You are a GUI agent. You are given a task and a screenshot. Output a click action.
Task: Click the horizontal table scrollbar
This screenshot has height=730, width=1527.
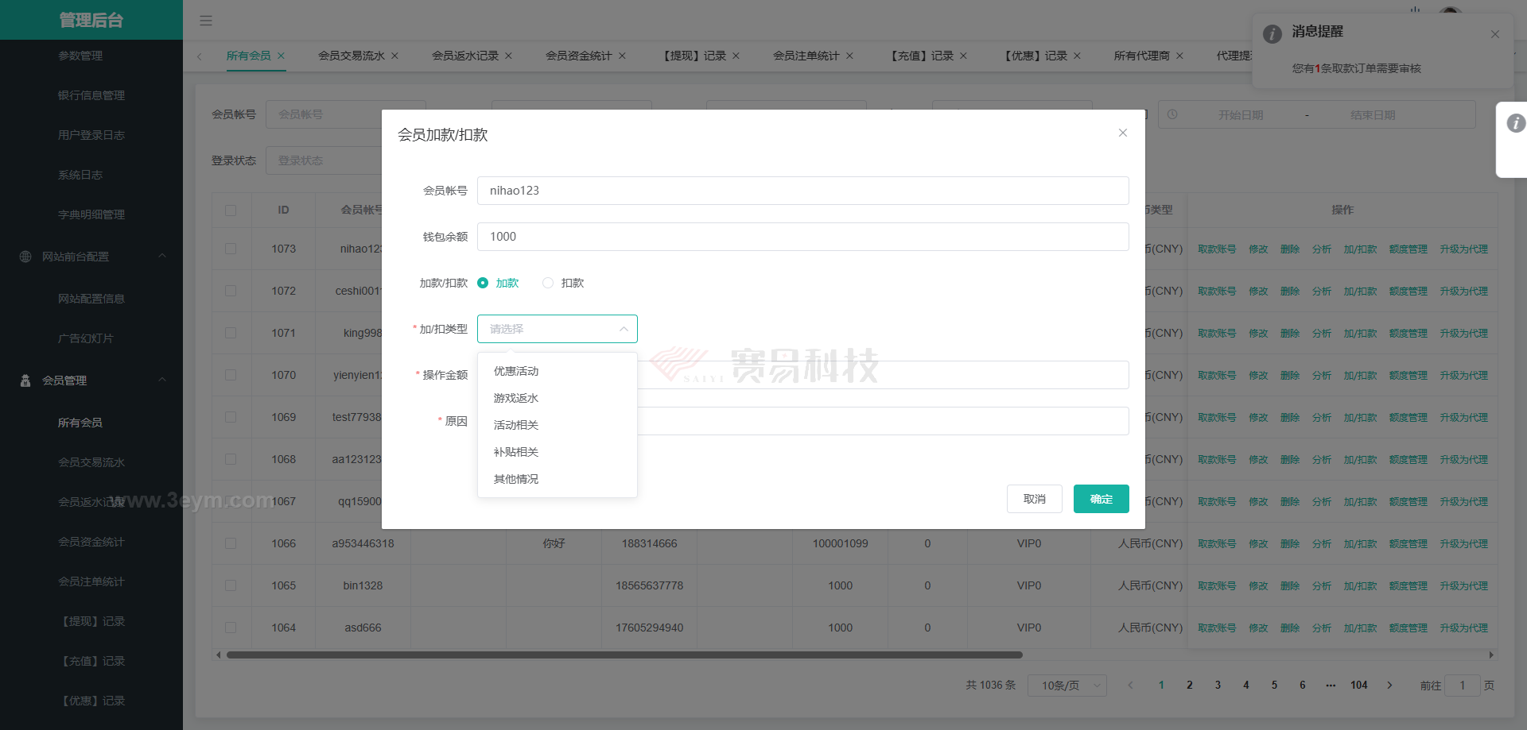[624, 655]
